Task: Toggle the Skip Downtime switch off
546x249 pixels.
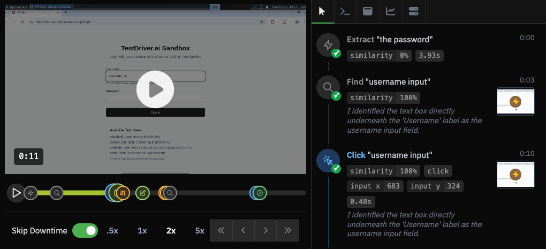Action: tap(85, 231)
